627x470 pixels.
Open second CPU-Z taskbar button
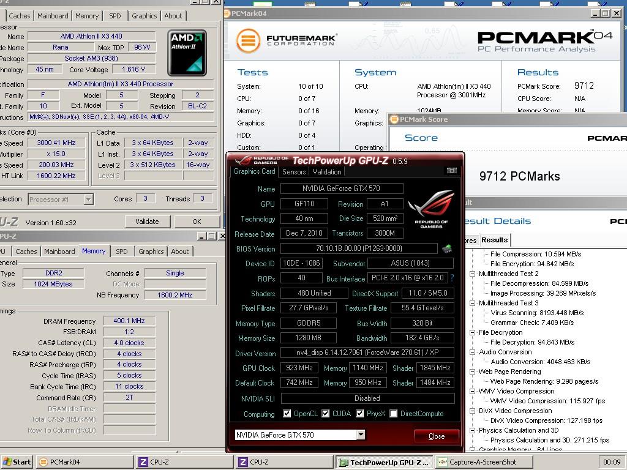284,462
